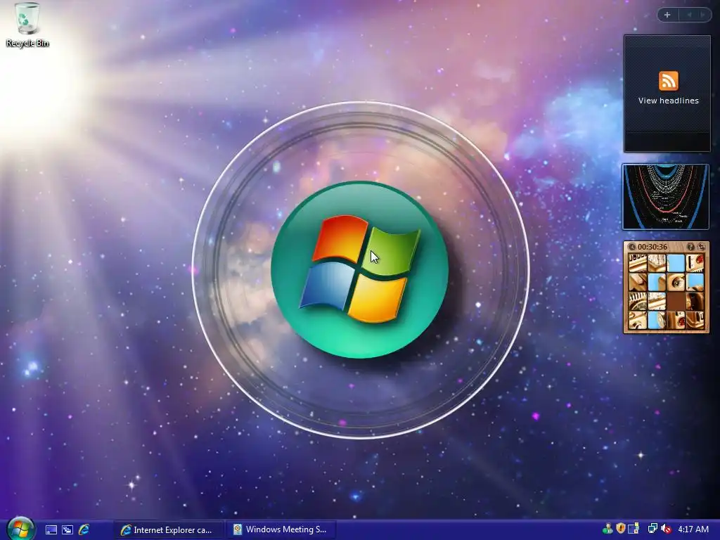This screenshot has height=540, width=720.
Task: Click the orange RSS feed icon
Action: 668,81
